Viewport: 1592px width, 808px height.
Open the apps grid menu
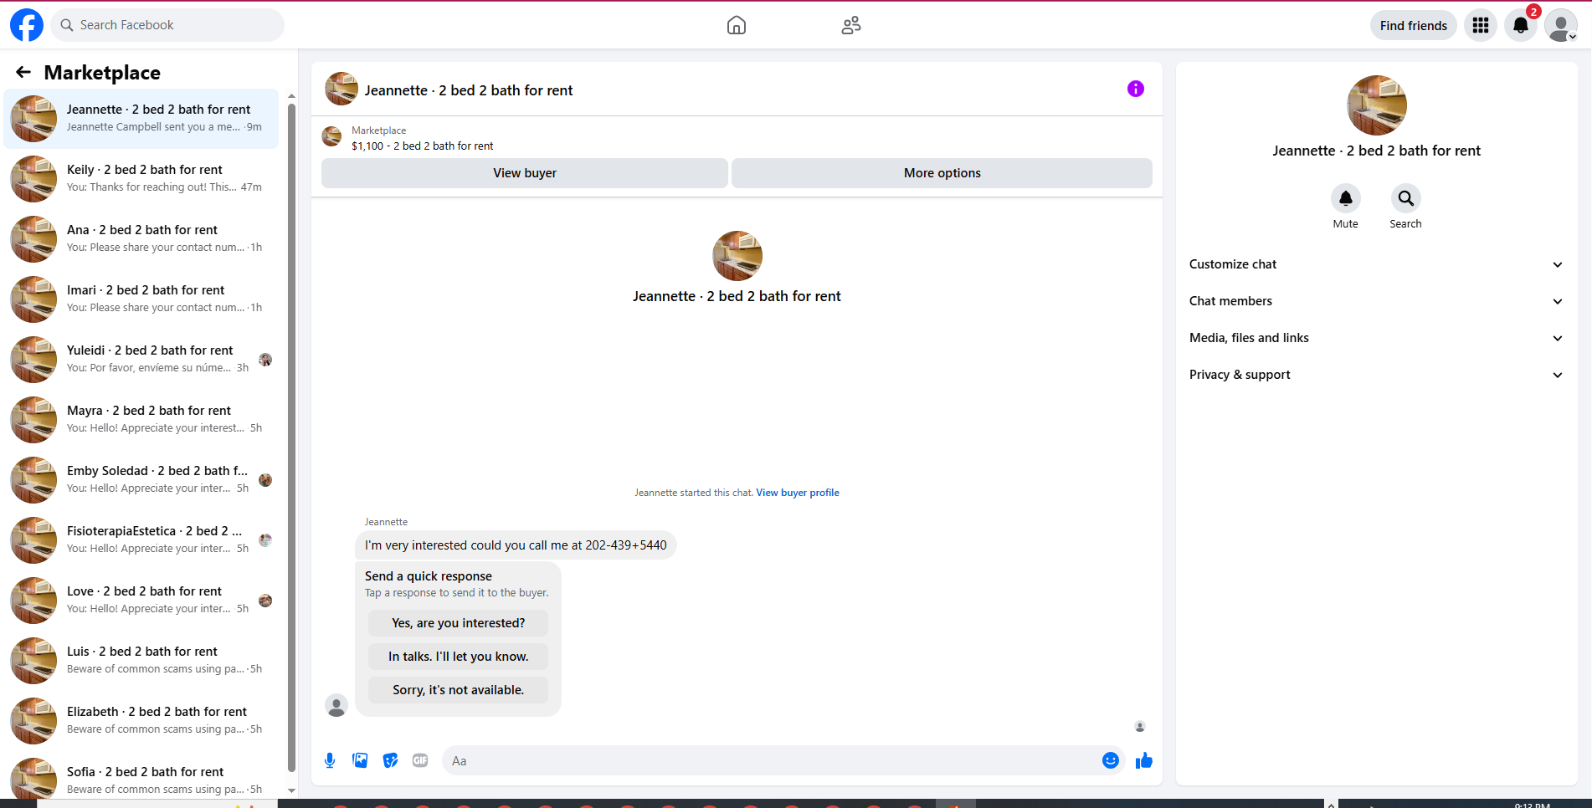click(1481, 25)
